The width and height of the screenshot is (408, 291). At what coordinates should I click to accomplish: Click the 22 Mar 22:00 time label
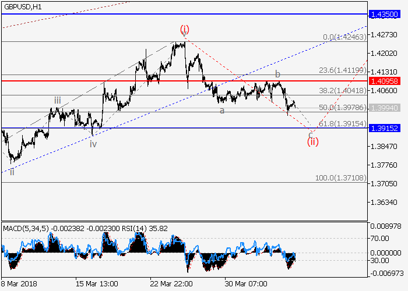[171, 284]
